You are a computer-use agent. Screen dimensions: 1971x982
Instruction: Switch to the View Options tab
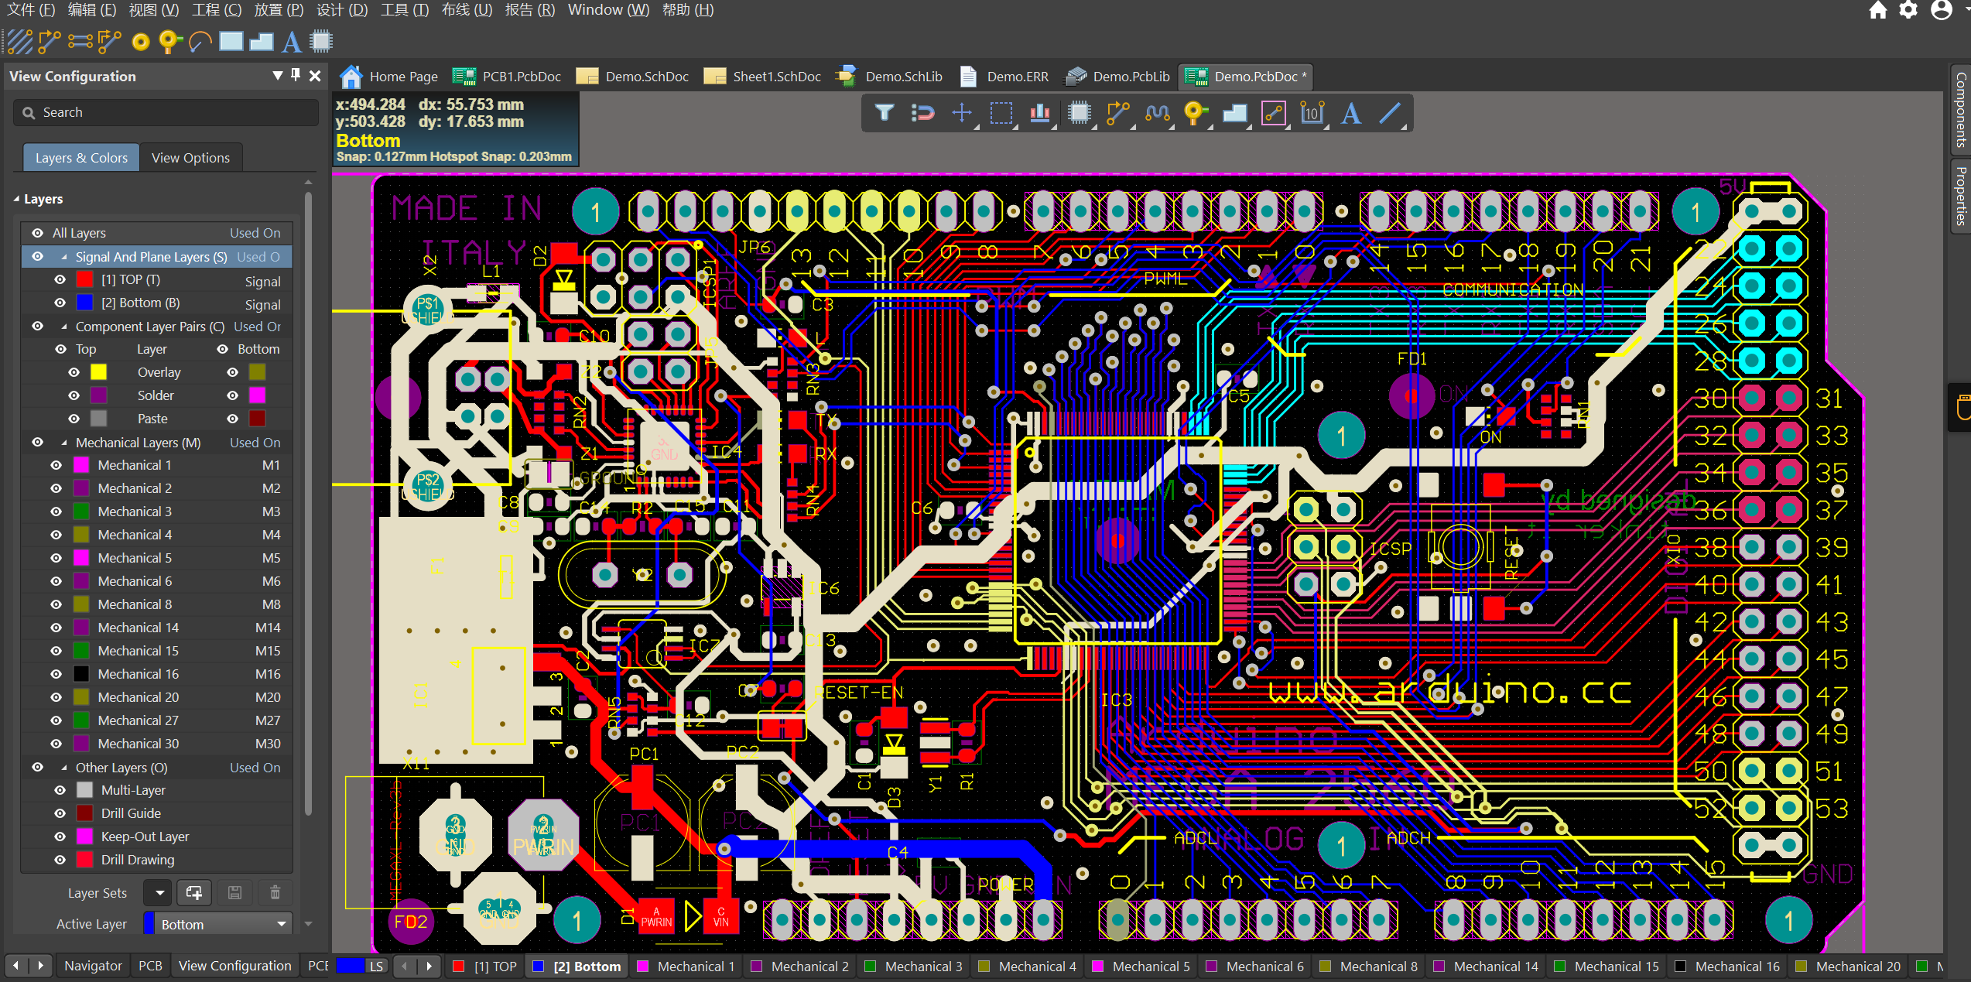tap(190, 157)
